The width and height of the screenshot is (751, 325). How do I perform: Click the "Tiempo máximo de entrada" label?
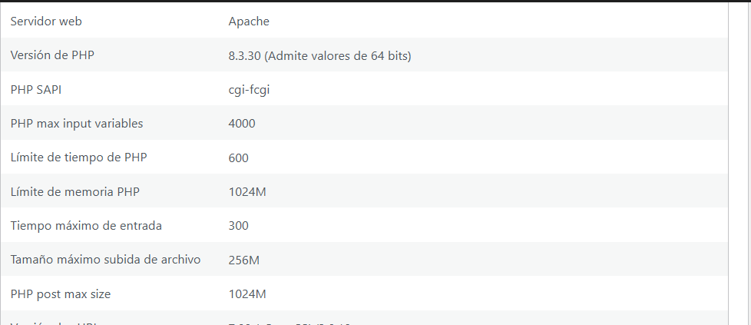pyautogui.click(x=86, y=226)
